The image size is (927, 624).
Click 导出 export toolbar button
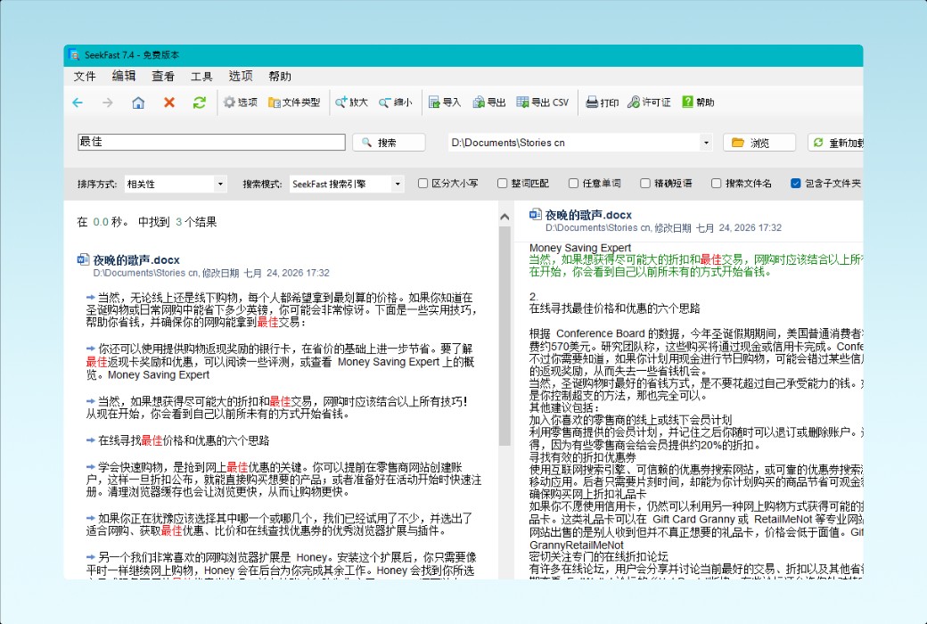pyautogui.click(x=489, y=103)
